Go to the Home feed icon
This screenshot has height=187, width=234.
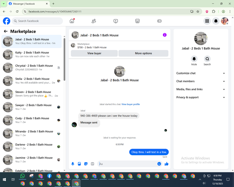72,21
